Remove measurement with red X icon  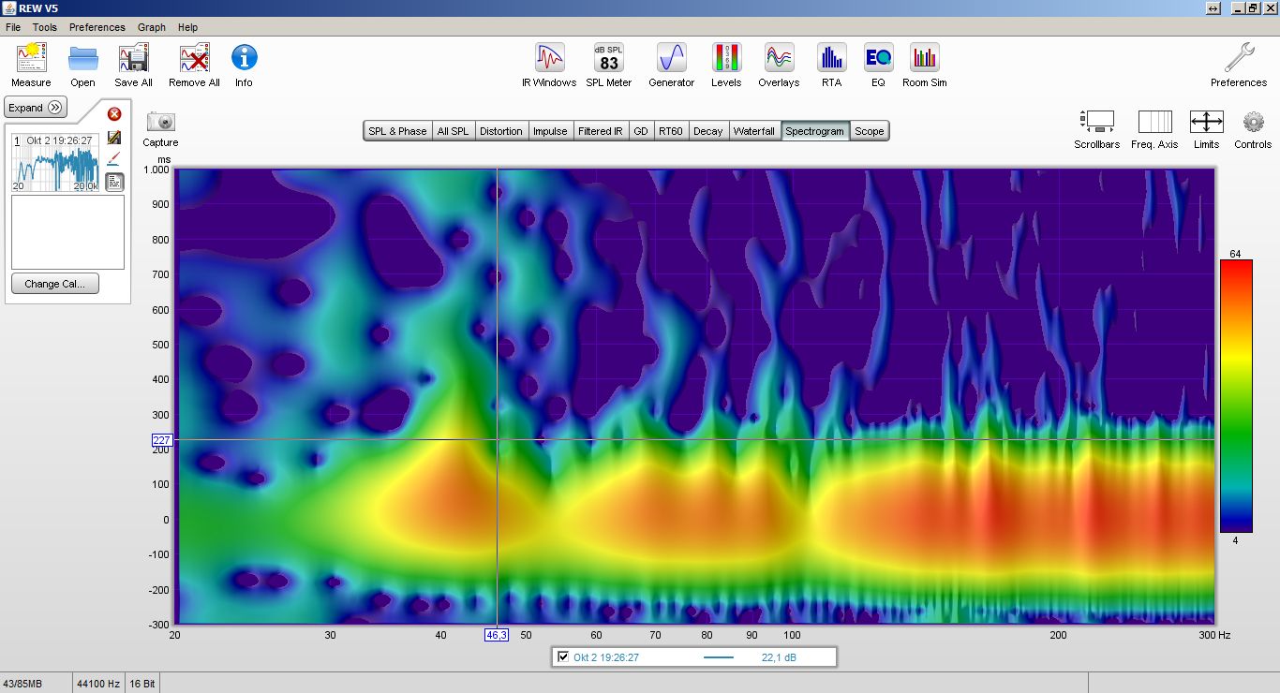coord(114,114)
